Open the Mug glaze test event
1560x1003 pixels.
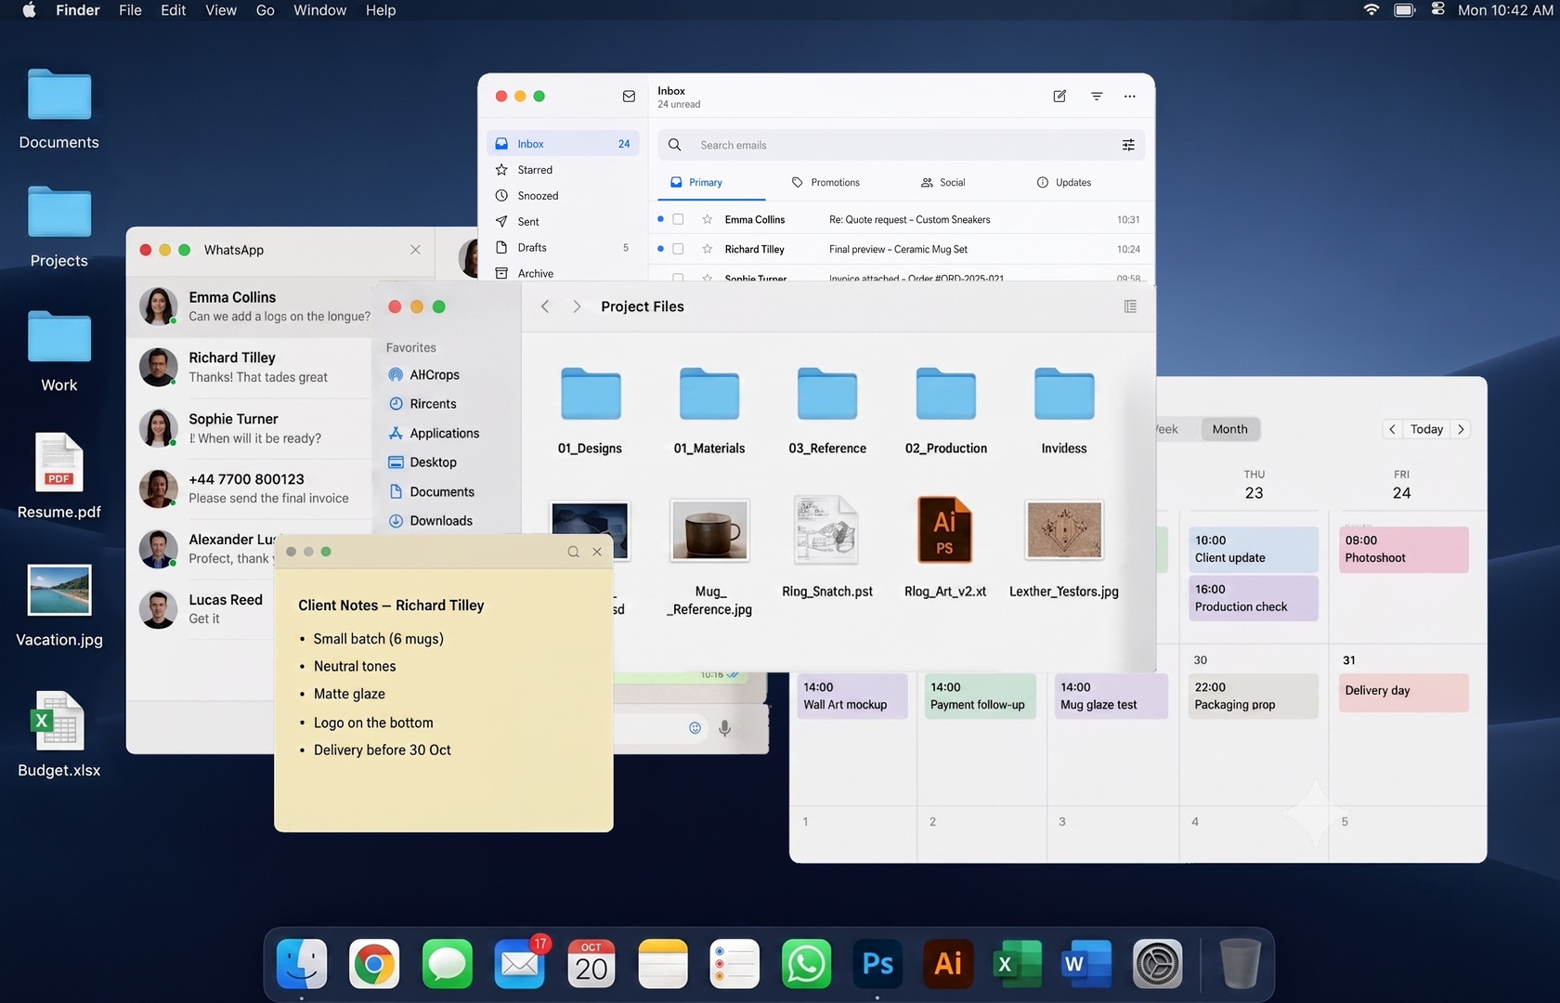coord(1111,696)
